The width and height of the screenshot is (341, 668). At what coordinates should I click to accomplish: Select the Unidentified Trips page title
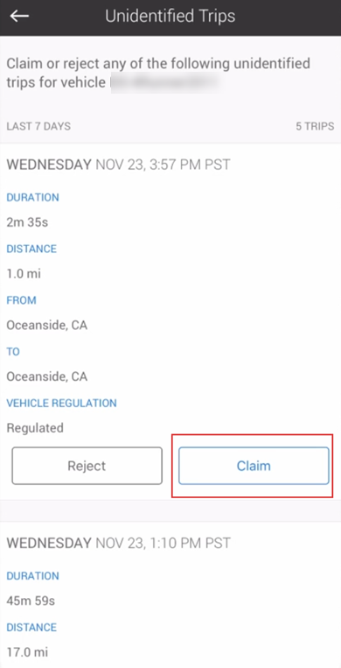[170, 16]
